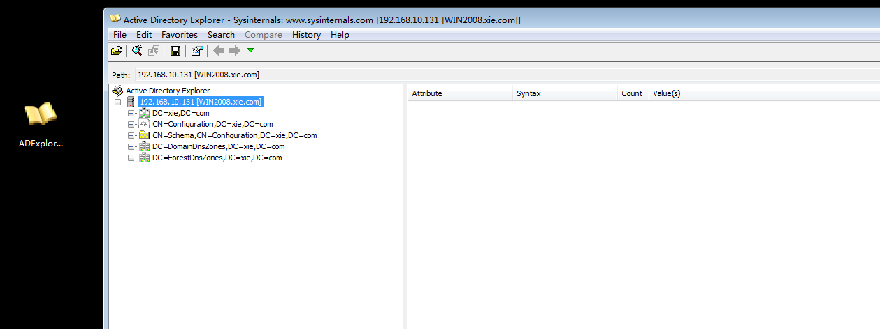Click the disabled Compare menu
The image size is (880, 329).
pyautogui.click(x=264, y=34)
